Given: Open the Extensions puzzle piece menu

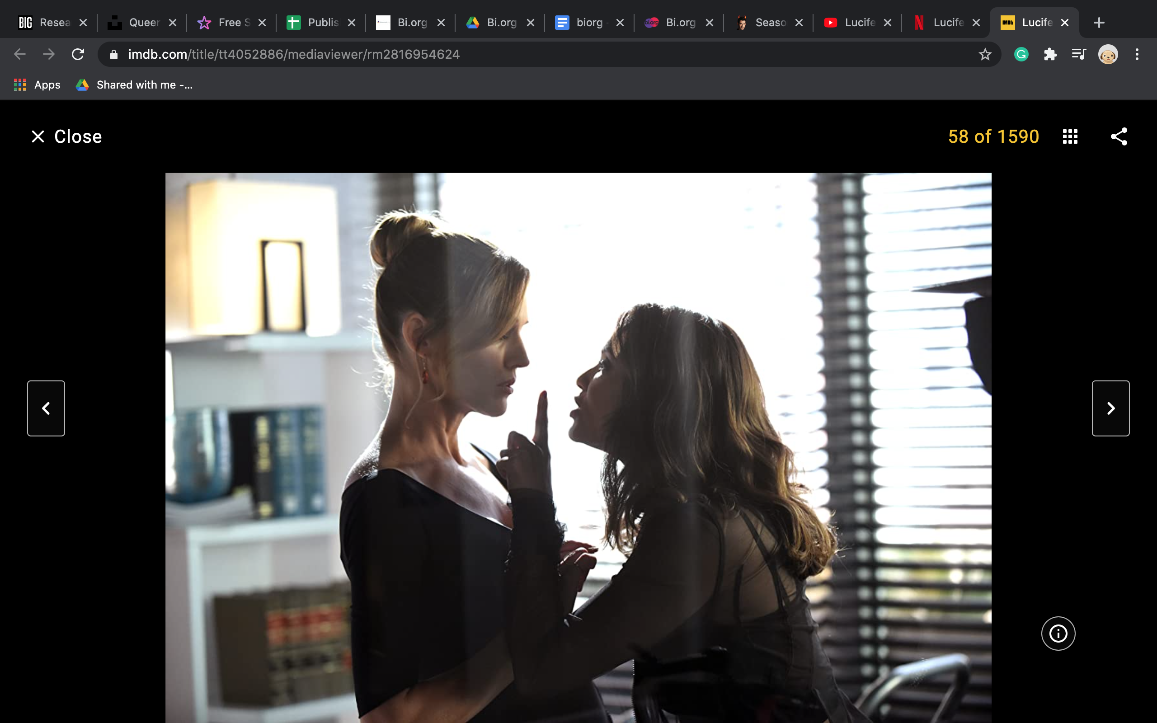Looking at the screenshot, I should pos(1050,55).
